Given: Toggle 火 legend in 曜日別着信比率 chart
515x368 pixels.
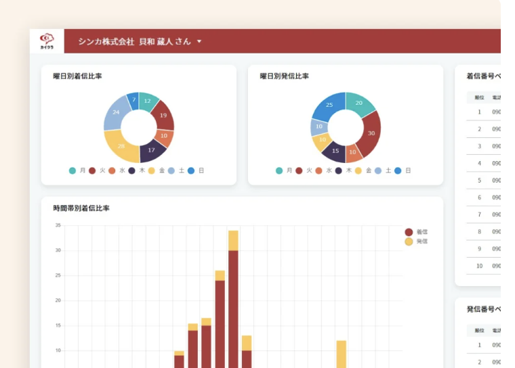Looking at the screenshot, I should pyautogui.click(x=96, y=171).
